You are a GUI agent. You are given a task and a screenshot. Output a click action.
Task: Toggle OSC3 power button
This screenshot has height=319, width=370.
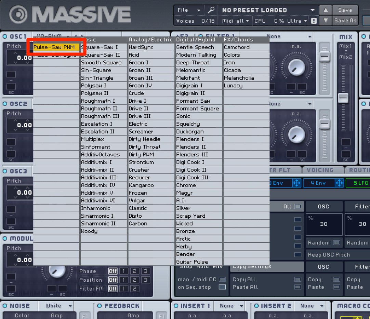[5, 171]
